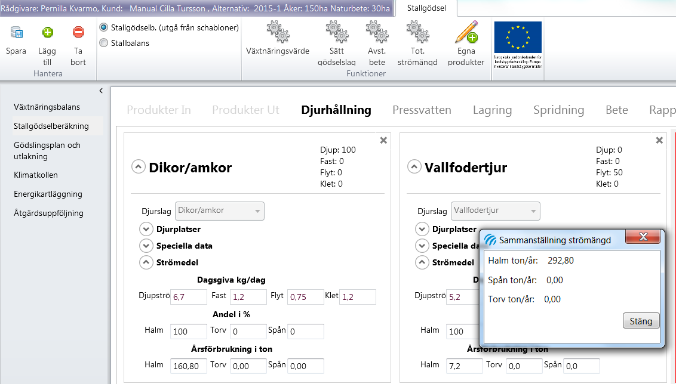Screen dimensions: 676x384
Task: Click the Stäng button in dialog
Action: point(641,321)
